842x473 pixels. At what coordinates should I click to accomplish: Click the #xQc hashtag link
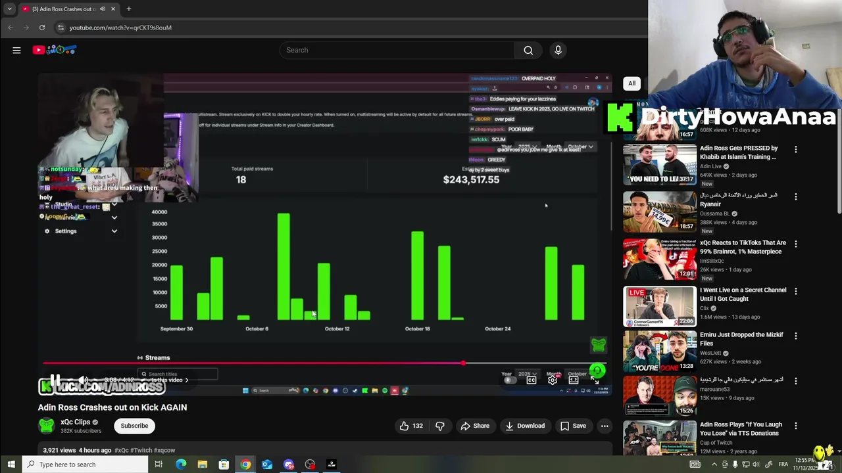121,450
